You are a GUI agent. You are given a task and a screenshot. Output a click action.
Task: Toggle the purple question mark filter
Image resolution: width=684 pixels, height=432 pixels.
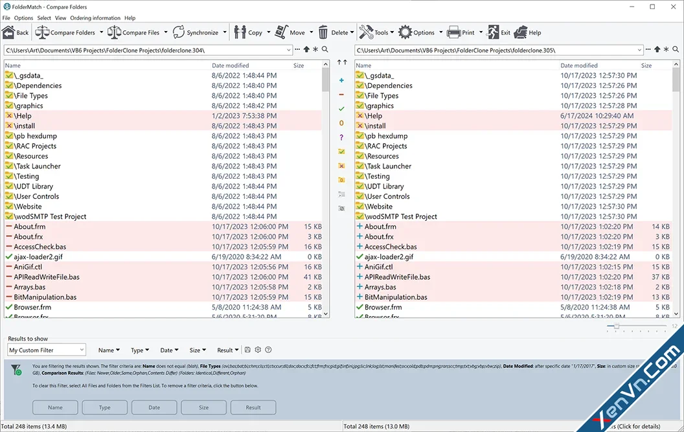point(341,137)
